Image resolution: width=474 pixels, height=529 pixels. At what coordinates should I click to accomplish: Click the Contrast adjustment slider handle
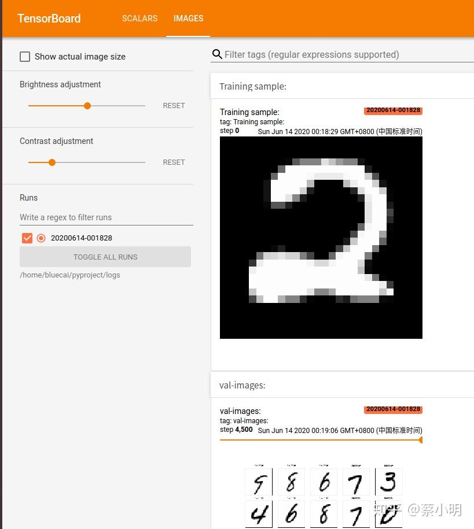(x=52, y=162)
